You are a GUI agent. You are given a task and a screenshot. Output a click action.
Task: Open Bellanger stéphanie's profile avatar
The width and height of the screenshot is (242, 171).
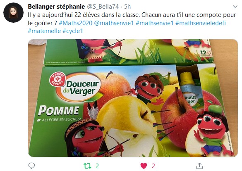coord(13,12)
